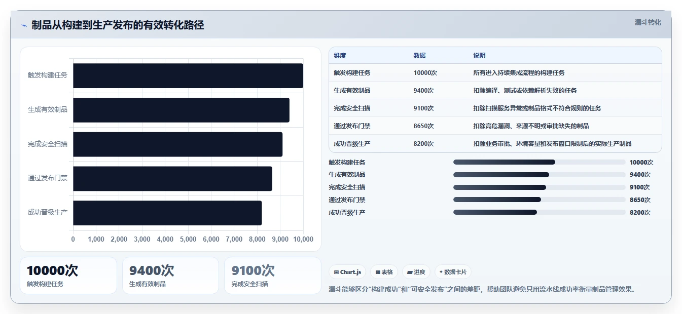Select the 数据卡片 tag chip
This screenshot has height=314, width=682.
(453, 272)
